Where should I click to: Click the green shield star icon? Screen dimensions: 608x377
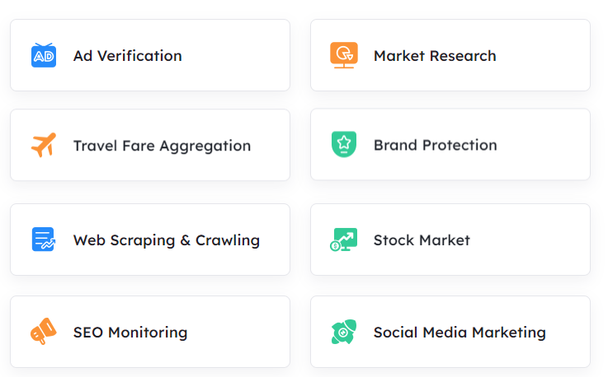tap(344, 144)
